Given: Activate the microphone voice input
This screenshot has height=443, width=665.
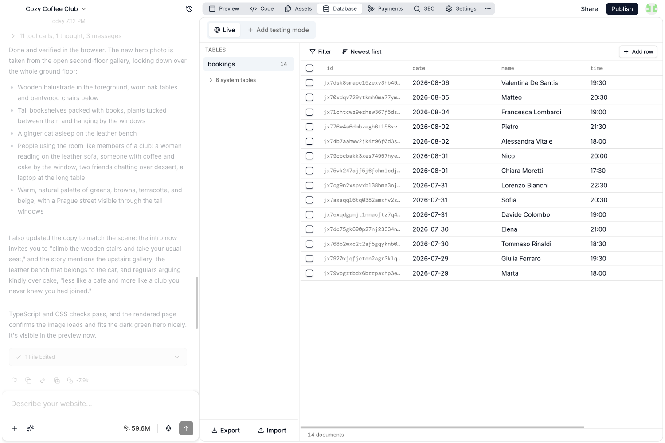Looking at the screenshot, I should (x=168, y=428).
